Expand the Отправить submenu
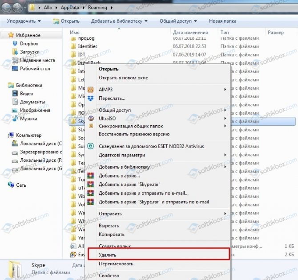 (x=225, y=214)
